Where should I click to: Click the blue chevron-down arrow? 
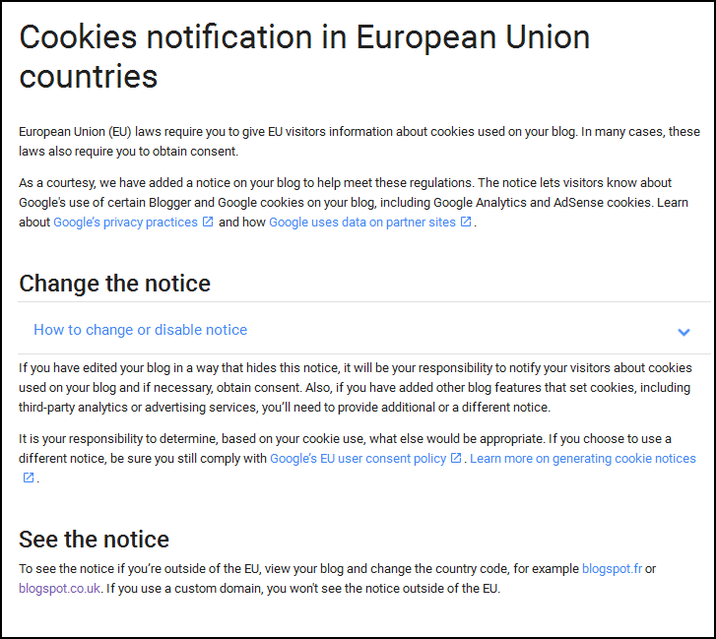coord(683,332)
